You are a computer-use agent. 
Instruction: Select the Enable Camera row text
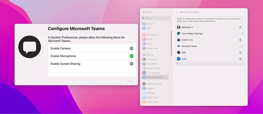point(61,49)
